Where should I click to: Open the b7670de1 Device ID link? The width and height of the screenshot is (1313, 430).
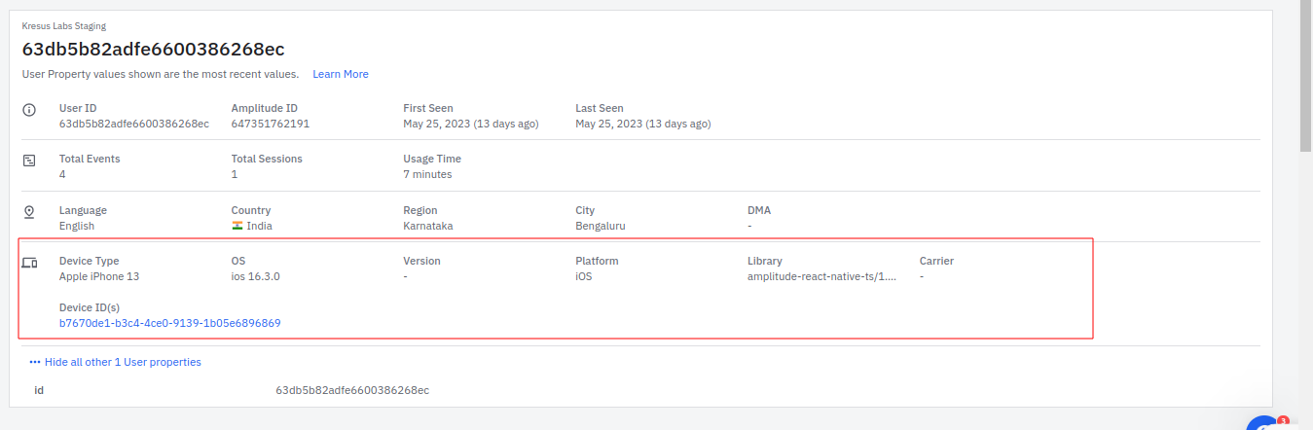(169, 323)
